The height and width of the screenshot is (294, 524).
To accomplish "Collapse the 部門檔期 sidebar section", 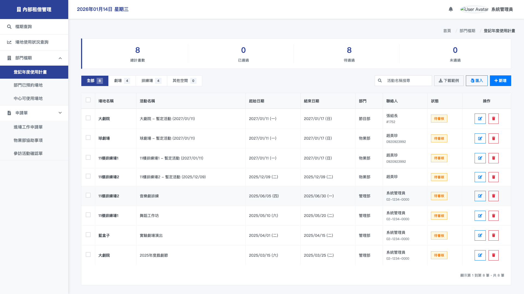I will coord(60,58).
